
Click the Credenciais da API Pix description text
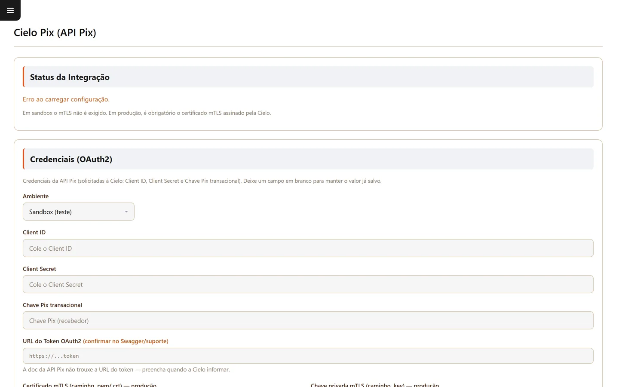click(202, 181)
